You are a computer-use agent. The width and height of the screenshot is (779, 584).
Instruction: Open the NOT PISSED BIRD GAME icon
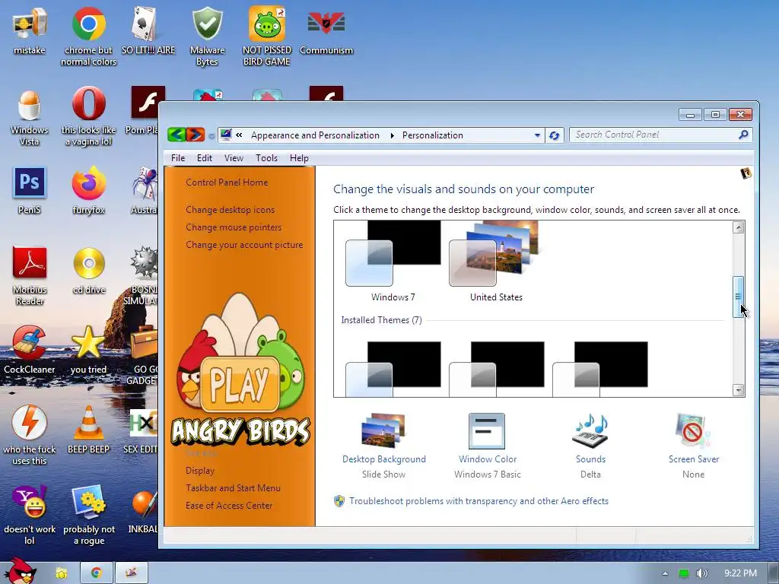pyautogui.click(x=267, y=36)
